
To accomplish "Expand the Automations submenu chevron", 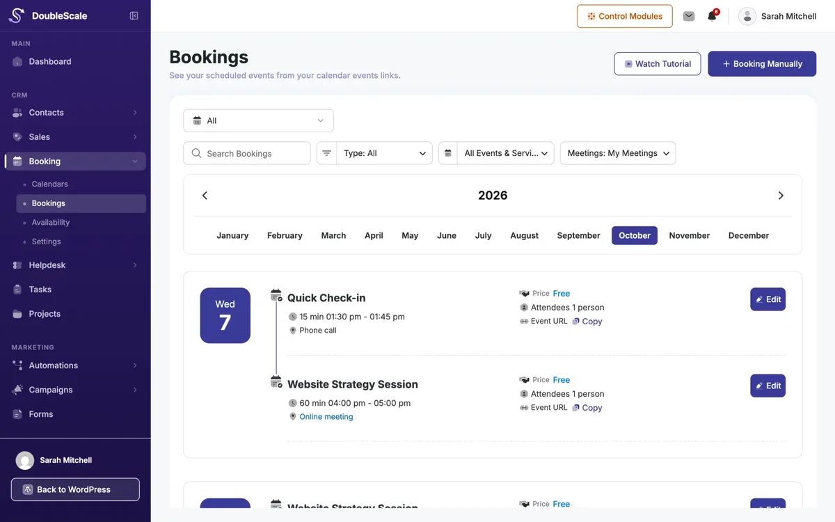I will click(135, 365).
